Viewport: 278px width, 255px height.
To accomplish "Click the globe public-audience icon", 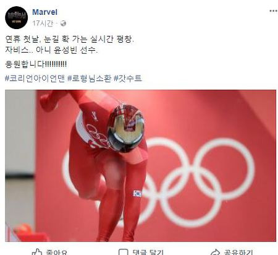I will pyautogui.click(x=63, y=24).
